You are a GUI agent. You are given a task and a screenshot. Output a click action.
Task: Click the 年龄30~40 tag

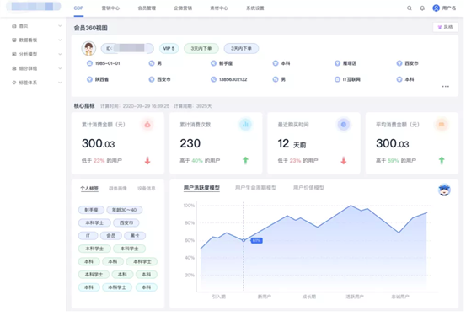[x=124, y=210]
